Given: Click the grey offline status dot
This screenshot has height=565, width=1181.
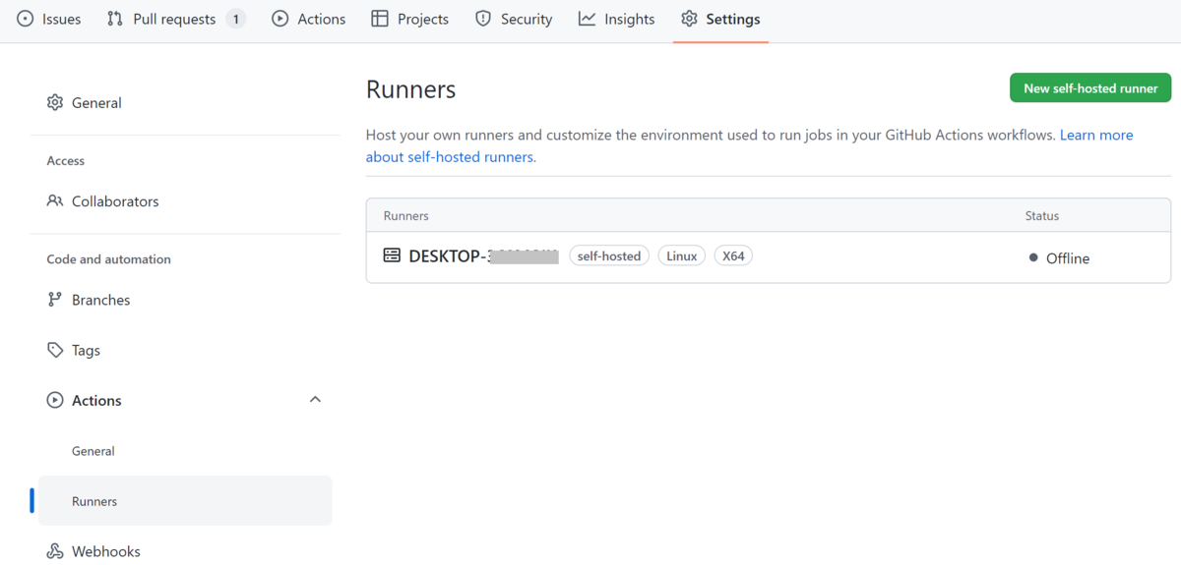Looking at the screenshot, I should pos(1033,257).
